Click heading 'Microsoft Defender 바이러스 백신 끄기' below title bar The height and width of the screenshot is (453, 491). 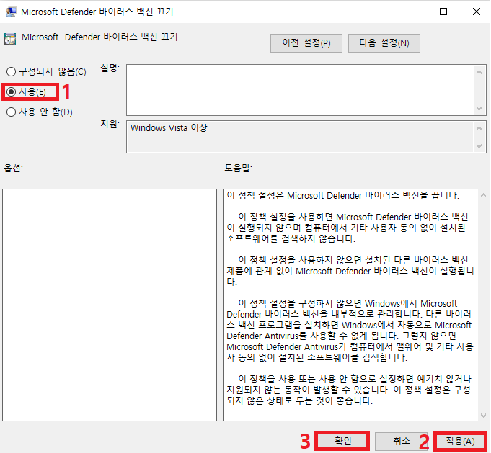(99, 37)
